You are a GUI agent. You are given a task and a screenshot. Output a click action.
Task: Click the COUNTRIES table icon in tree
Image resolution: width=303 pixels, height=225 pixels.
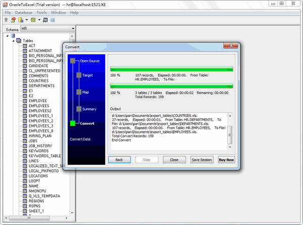coord(24,80)
